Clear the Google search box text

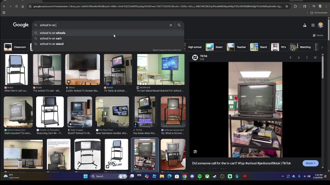pos(171,25)
